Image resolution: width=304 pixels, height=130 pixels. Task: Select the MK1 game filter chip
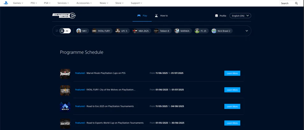[83, 31]
